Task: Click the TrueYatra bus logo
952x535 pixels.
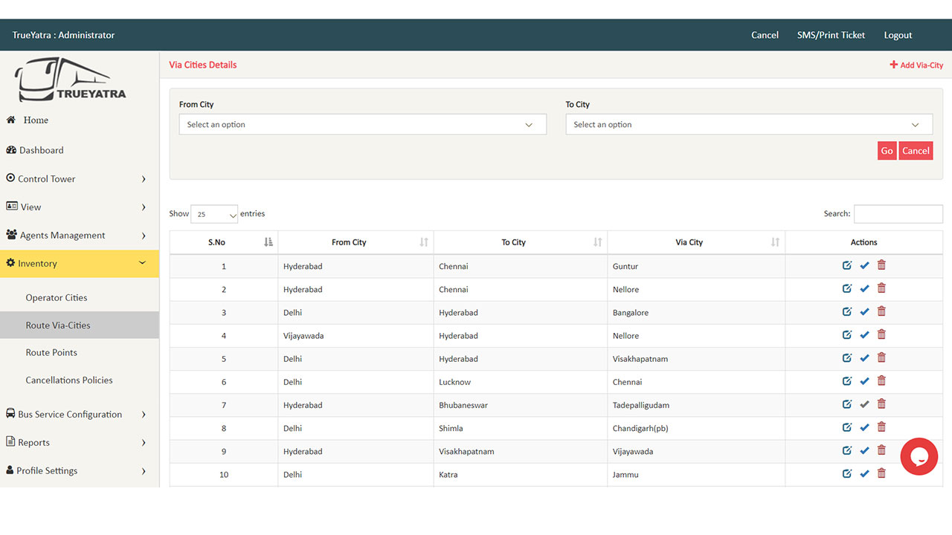Action: tap(71, 80)
